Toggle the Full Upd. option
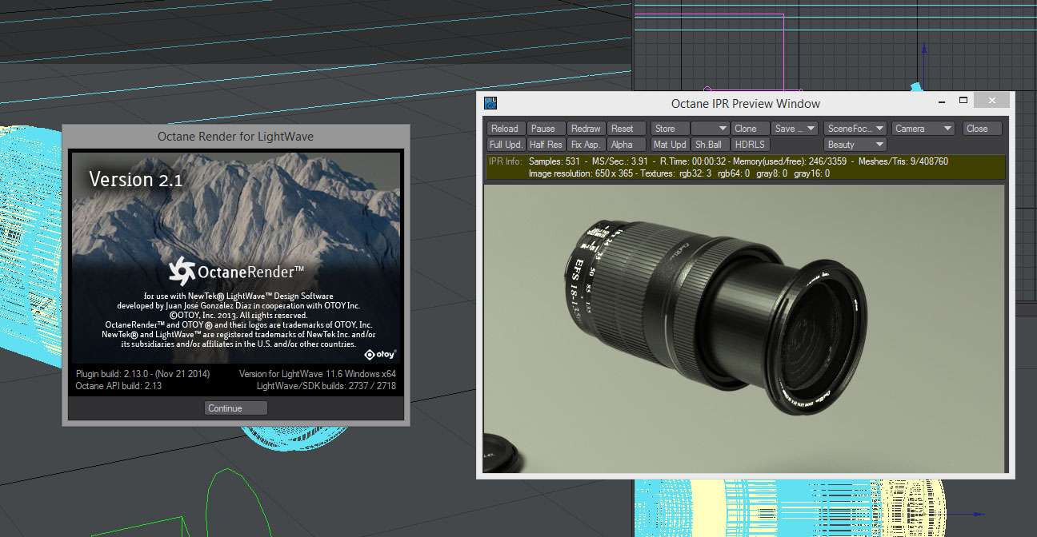The width and height of the screenshot is (1037, 537). point(505,145)
